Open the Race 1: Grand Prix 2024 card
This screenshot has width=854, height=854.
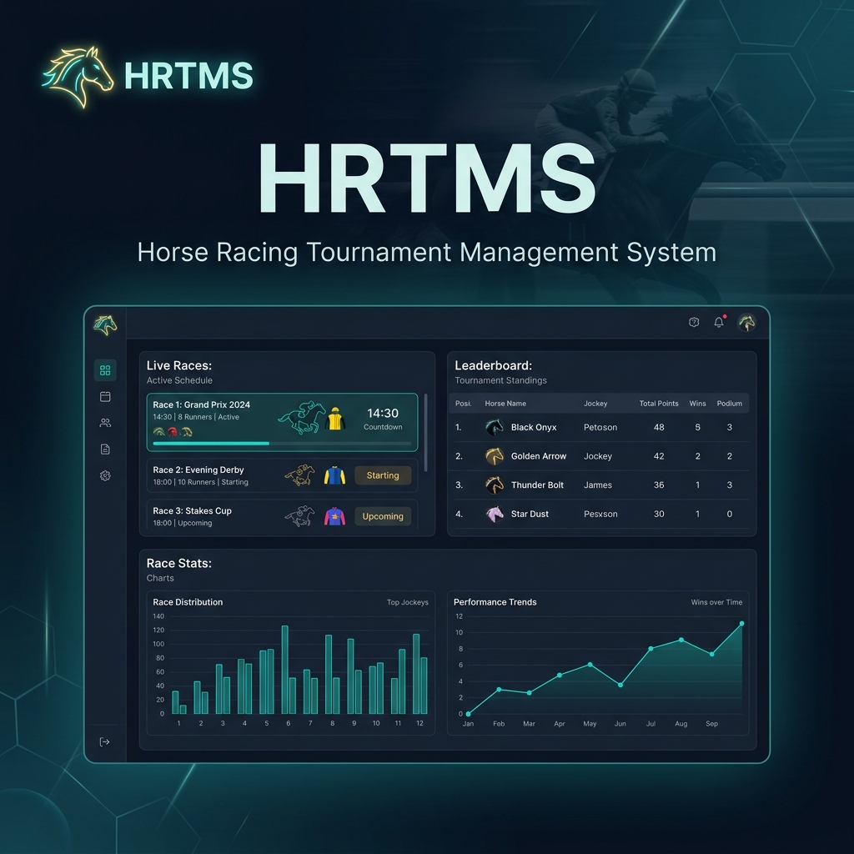(282, 422)
